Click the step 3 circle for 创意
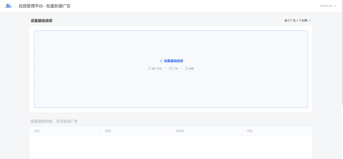This screenshot has width=343, height=159. [187, 68]
